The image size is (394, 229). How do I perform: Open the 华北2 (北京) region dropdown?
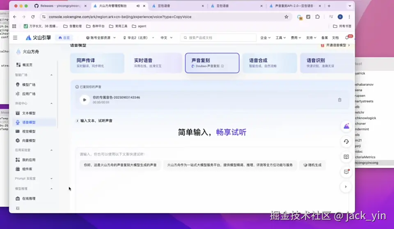coord(138,38)
